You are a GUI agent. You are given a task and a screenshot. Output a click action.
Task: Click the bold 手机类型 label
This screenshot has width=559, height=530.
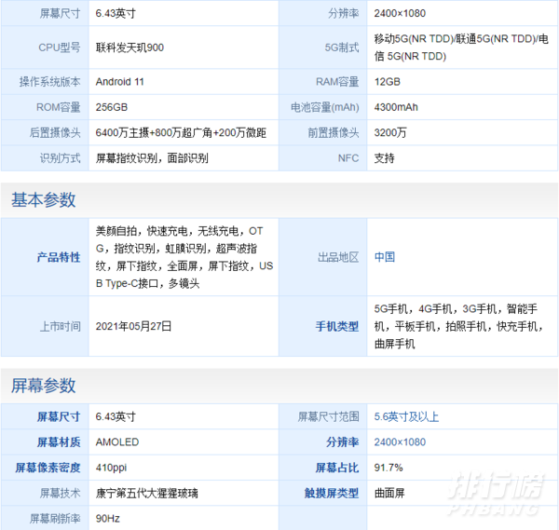336,327
